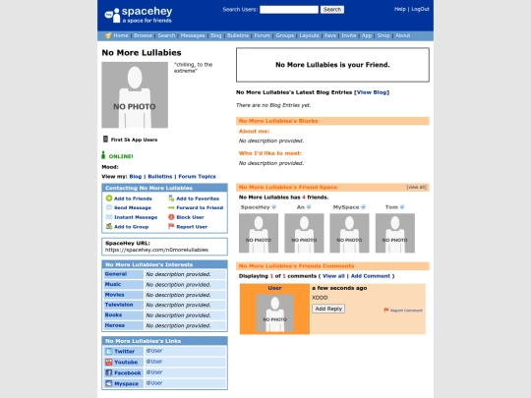The width and height of the screenshot is (531, 398).
Task: Click the Add Comment link
Action: [370, 276]
